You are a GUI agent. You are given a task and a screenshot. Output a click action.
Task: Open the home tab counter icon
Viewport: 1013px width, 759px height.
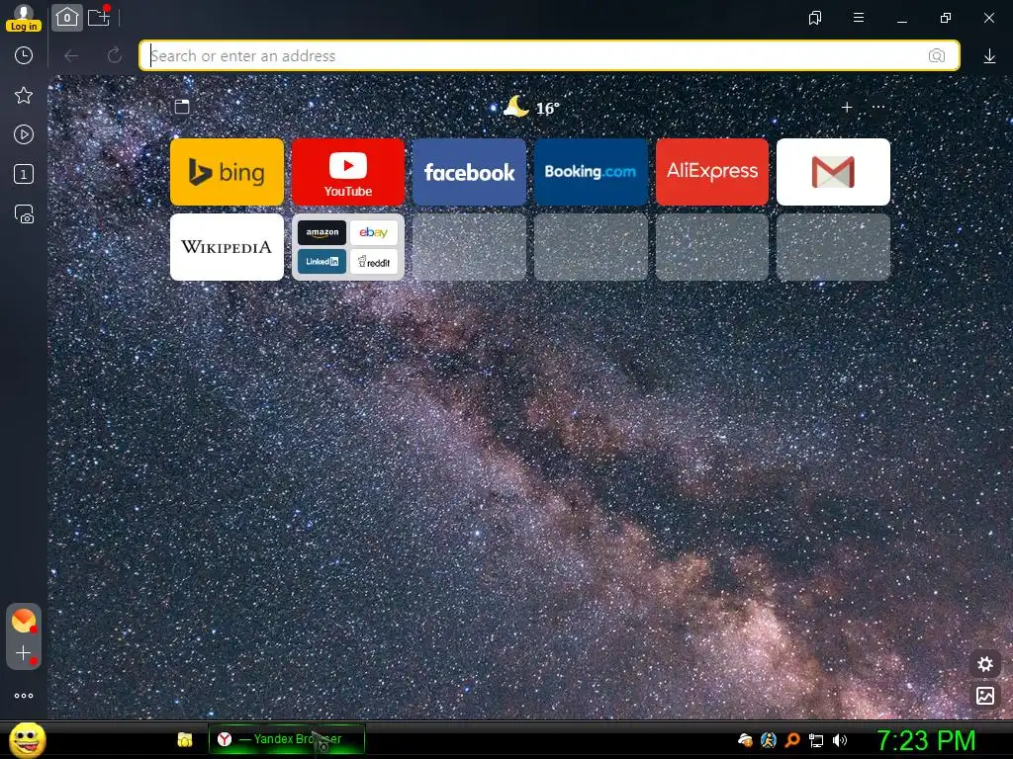(x=66, y=18)
